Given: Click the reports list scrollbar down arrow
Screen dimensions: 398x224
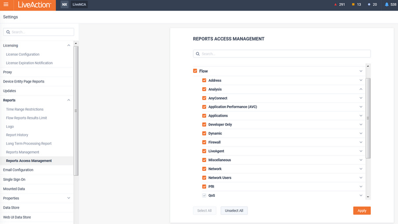Looking at the screenshot, I should click(x=368, y=197).
